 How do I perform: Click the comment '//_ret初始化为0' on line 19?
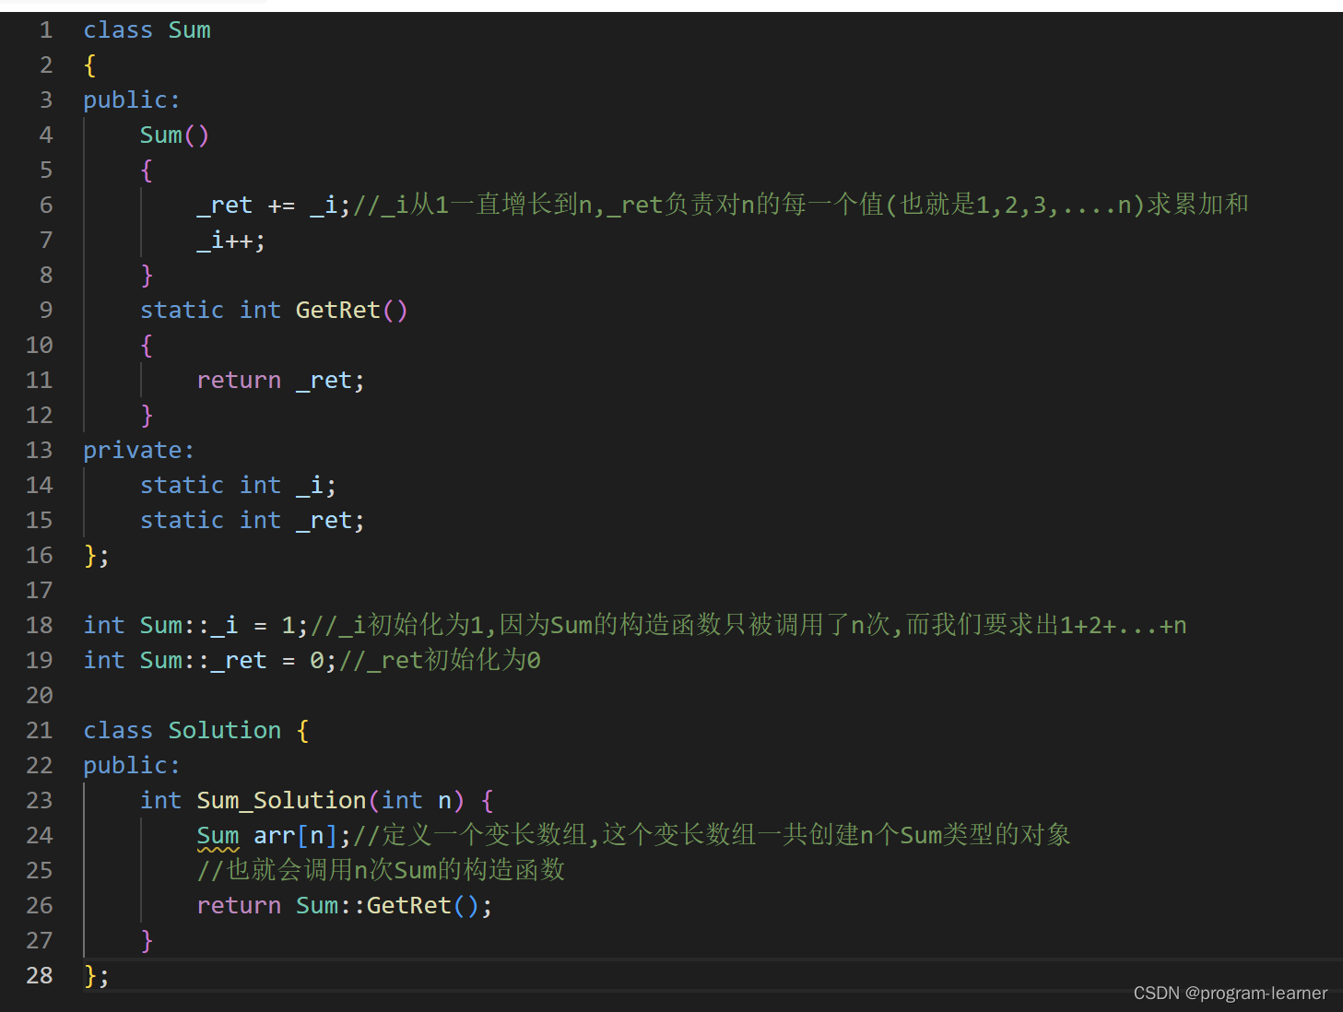coord(440,661)
